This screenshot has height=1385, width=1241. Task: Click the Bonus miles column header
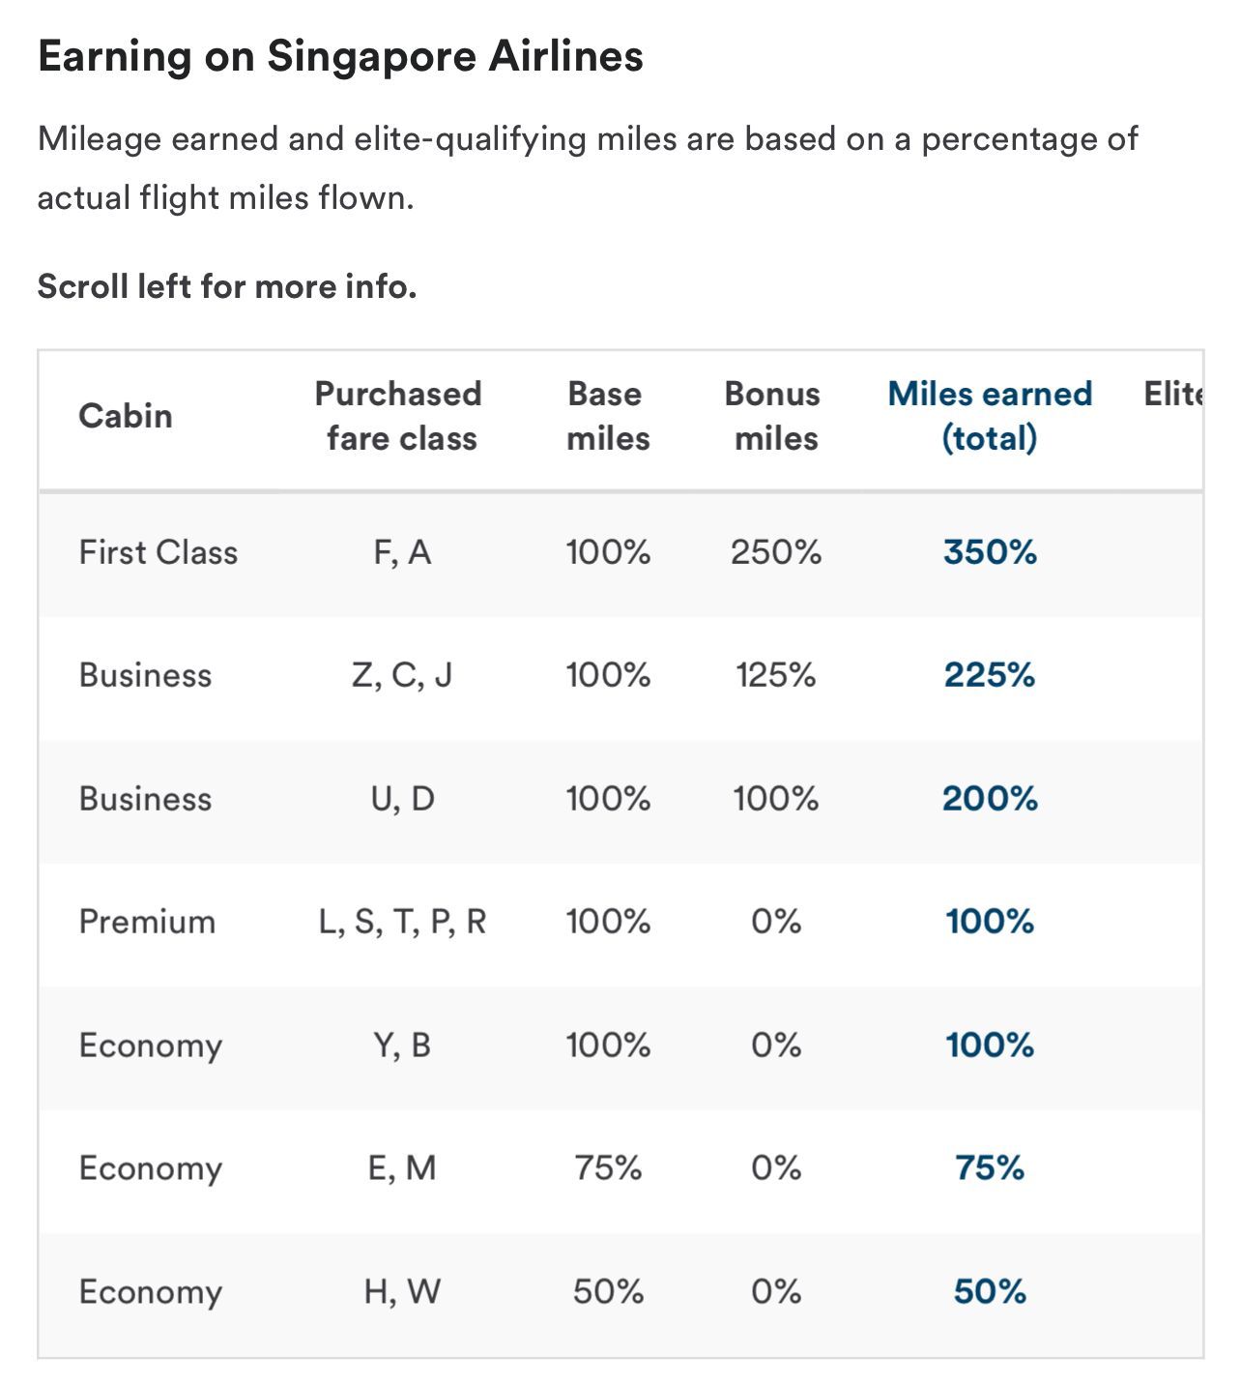coord(774,416)
